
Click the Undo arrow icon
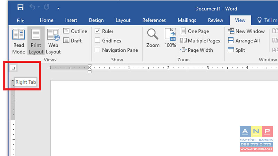pos(32,7)
